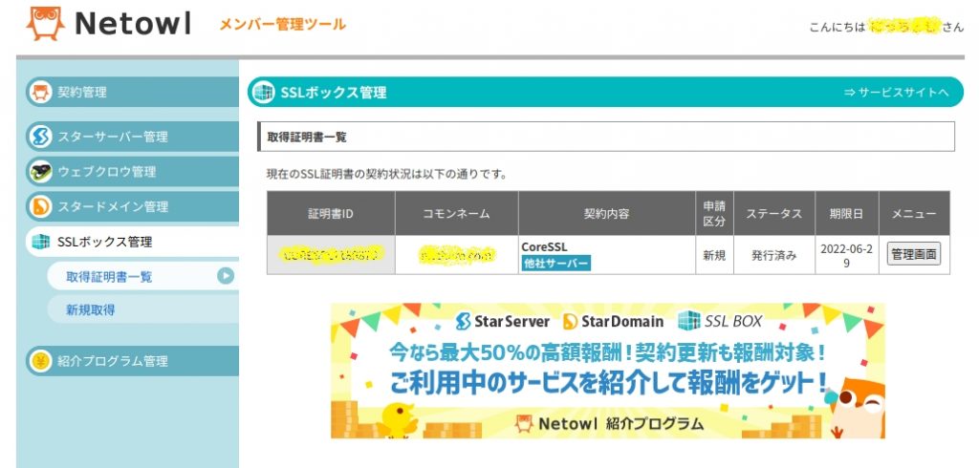Screen dimensions: 979x468
Task: Click the SSLボックス管理 header title
Action: click(334, 93)
